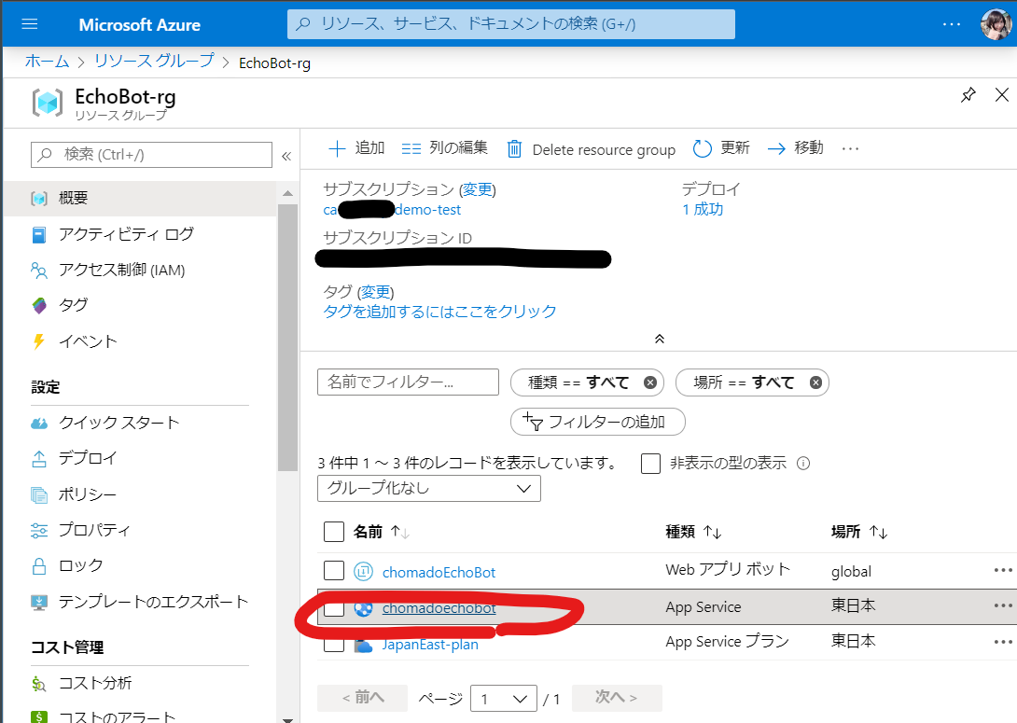1017x723 pixels.
Task: Open the グループ化なし dropdown
Action: 428,488
